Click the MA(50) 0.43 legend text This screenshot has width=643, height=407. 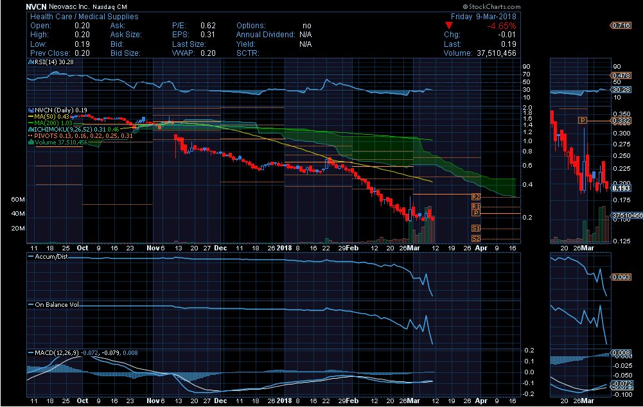pyautogui.click(x=51, y=117)
